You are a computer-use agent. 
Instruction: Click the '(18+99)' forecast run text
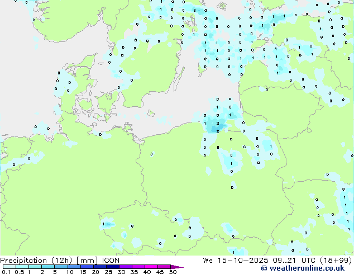337,261
